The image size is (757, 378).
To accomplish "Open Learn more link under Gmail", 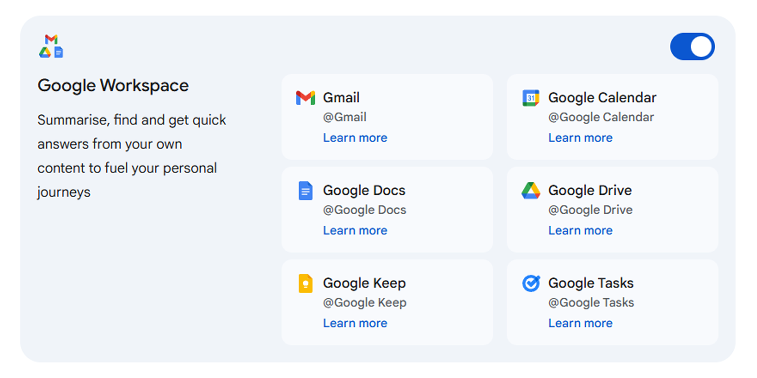I will (x=355, y=138).
